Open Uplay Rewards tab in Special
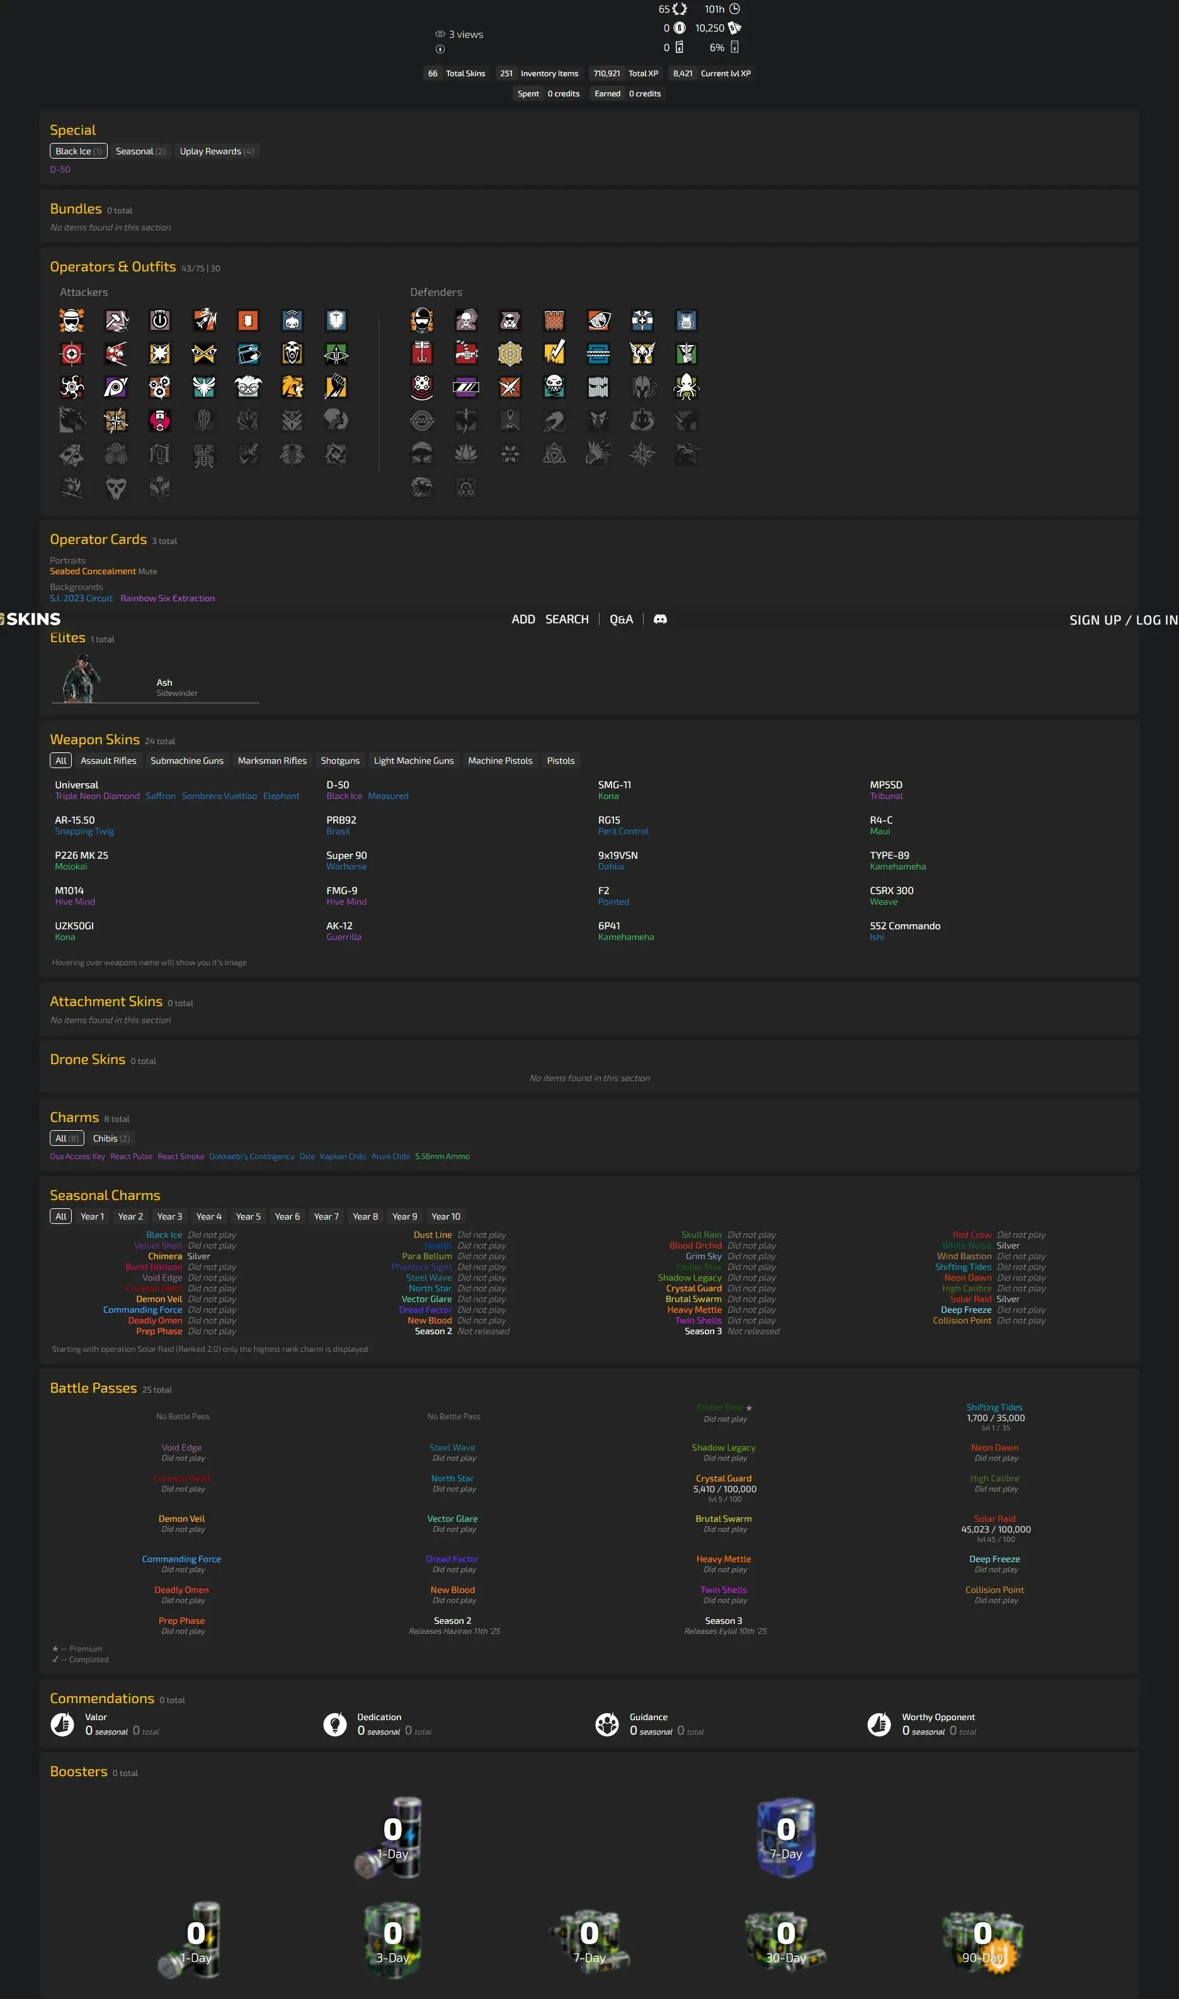The width and height of the screenshot is (1179, 1999). click(x=216, y=151)
